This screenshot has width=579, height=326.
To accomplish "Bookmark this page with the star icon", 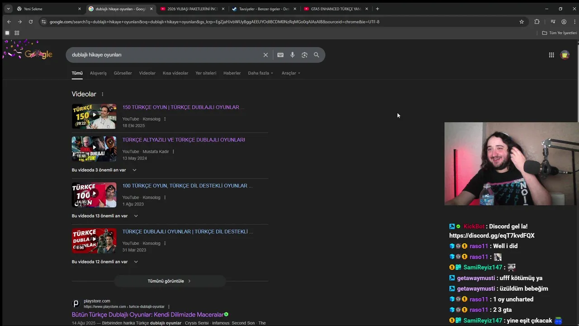I will coord(522,22).
